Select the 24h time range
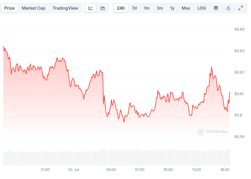The width and height of the screenshot is (251, 179). 121,8
